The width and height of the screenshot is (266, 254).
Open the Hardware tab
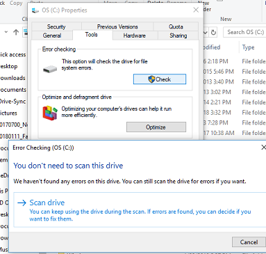pos(135,35)
